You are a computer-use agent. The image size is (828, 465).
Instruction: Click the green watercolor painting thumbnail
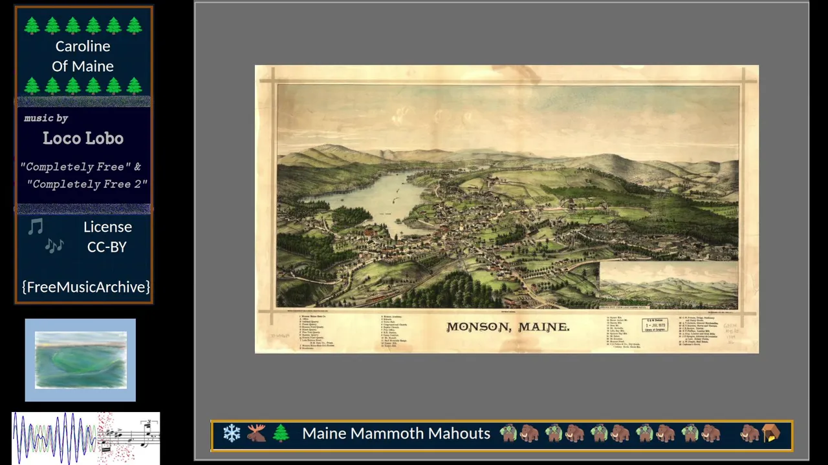pyautogui.click(x=80, y=360)
